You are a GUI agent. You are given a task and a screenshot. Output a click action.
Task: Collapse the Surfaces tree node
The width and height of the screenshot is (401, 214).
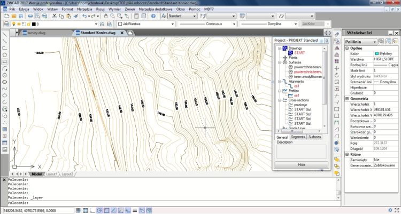click(x=280, y=62)
